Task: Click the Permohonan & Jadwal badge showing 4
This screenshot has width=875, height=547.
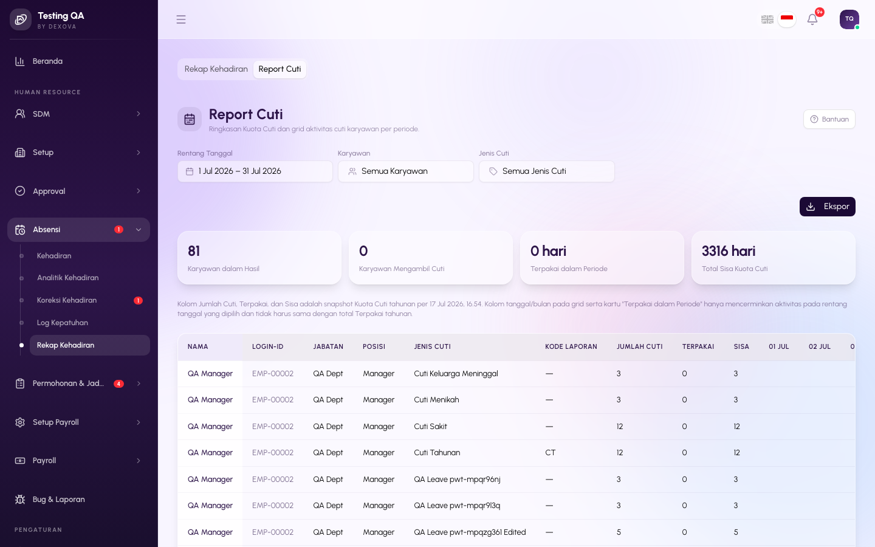Action: (x=119, y=384)
